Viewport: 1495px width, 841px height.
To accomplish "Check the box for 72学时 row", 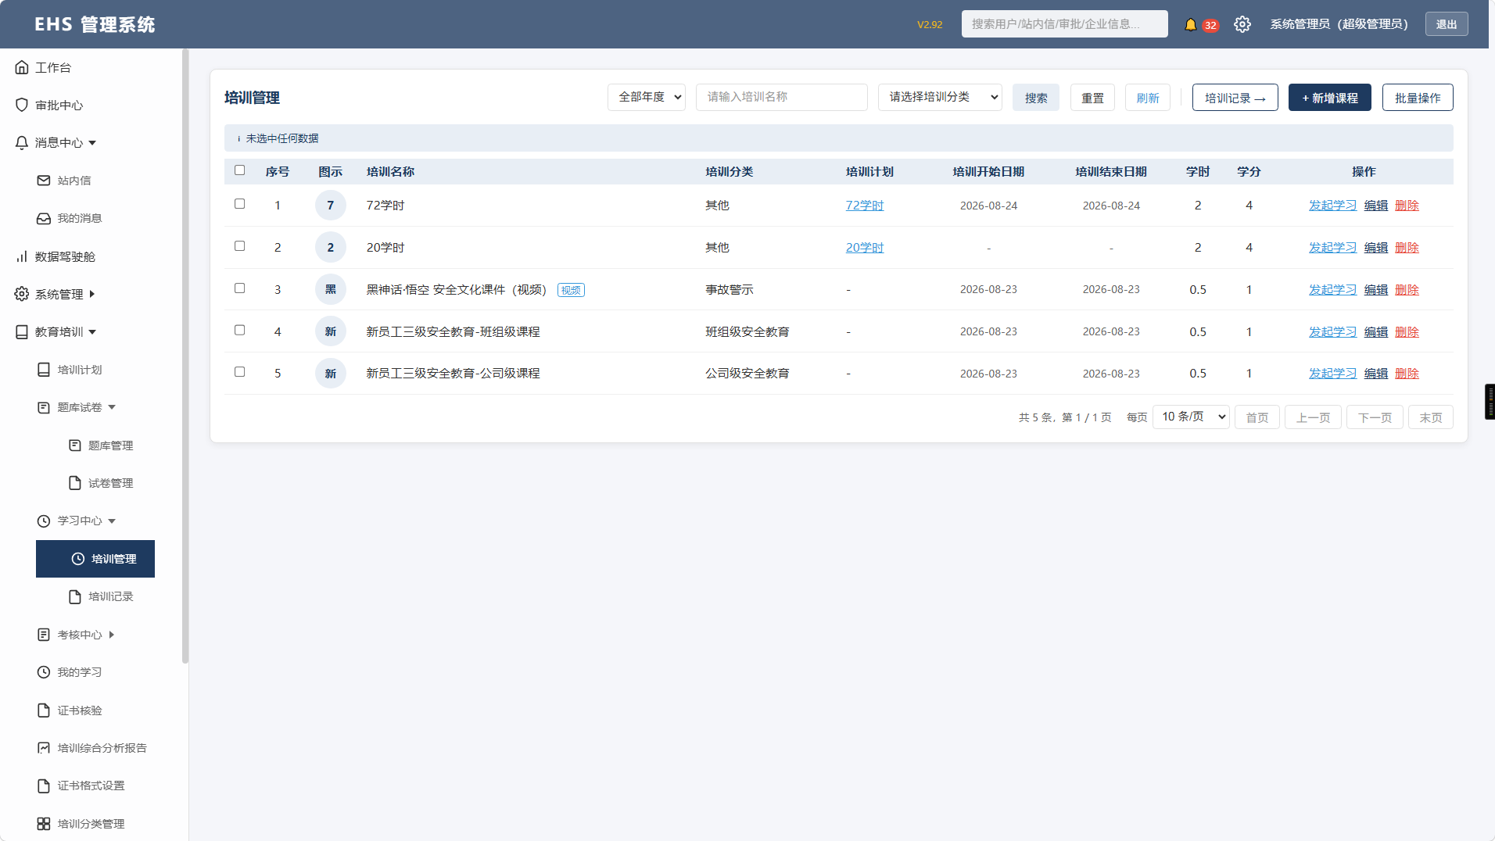I will 240,204.
